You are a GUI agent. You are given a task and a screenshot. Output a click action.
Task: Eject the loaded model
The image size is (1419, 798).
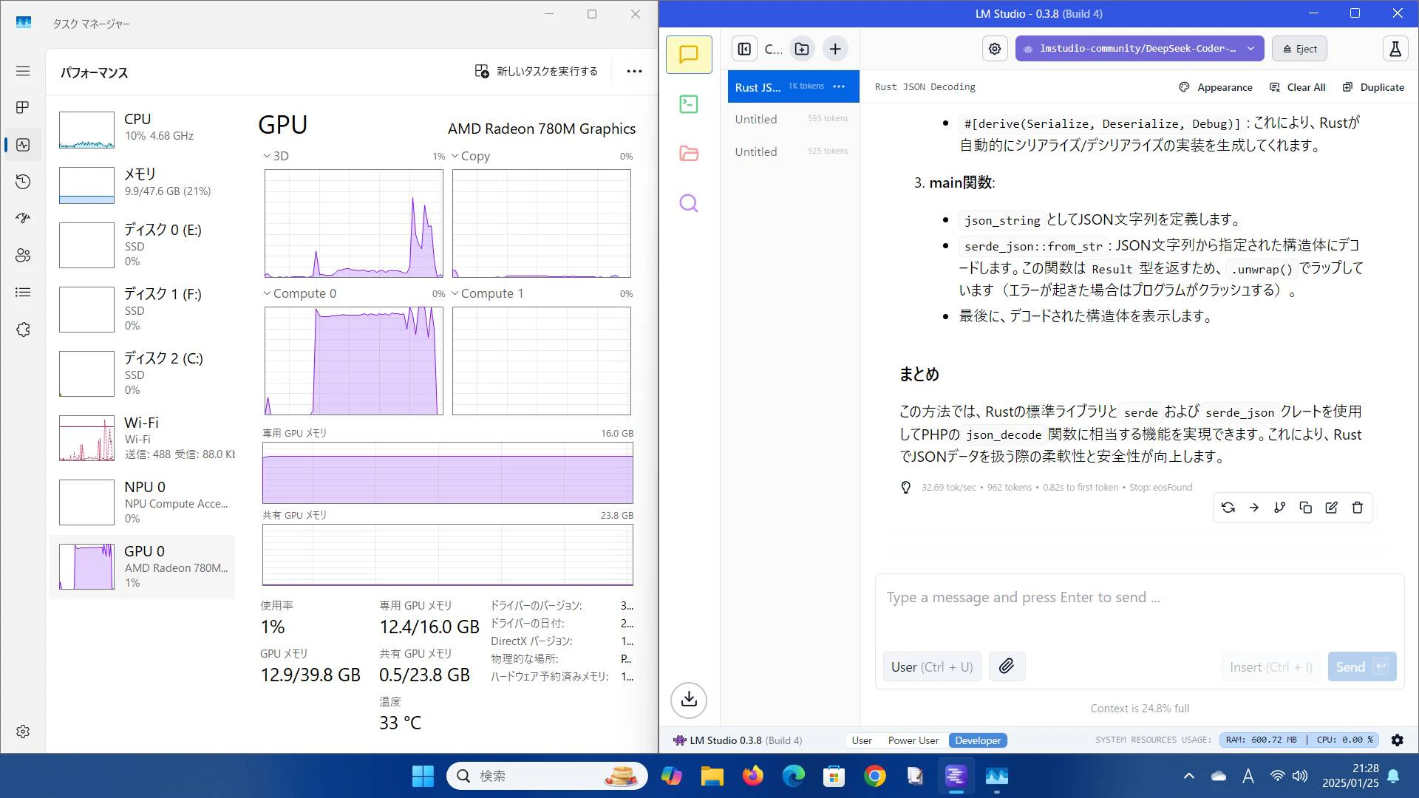pos(1299,49)
